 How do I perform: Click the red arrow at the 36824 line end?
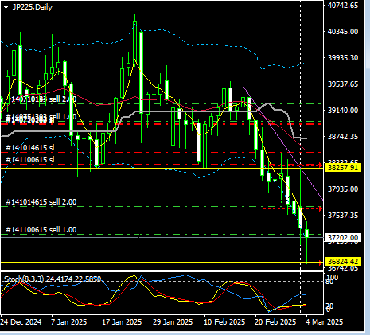tap(320, 263)
